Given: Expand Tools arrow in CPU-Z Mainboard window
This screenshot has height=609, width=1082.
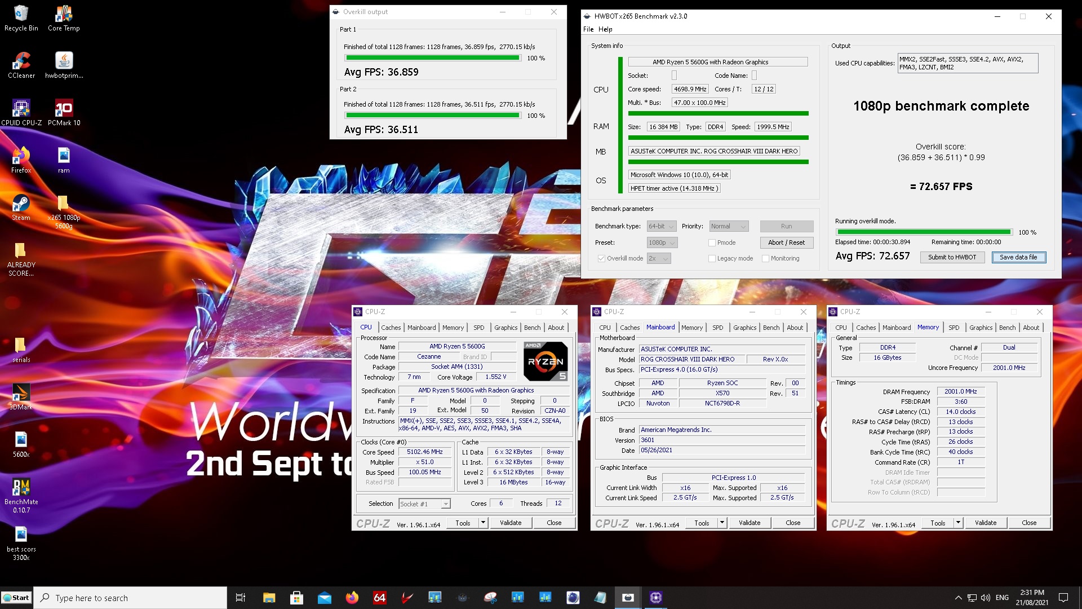Looking at the screenshot, I should (722, 523).
